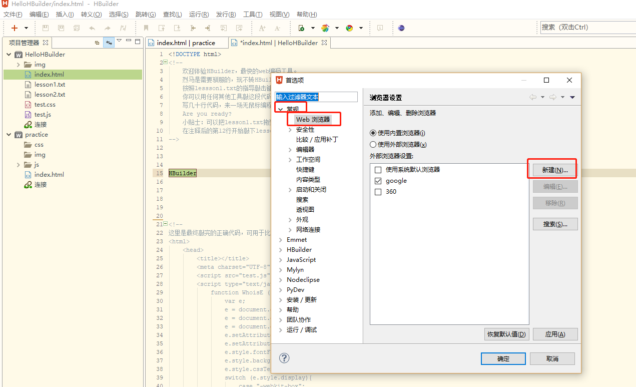This screenshot has width=636, height=387.
Task: Expand the img folder under HelloHBuilder
Action: click(19, 64)
